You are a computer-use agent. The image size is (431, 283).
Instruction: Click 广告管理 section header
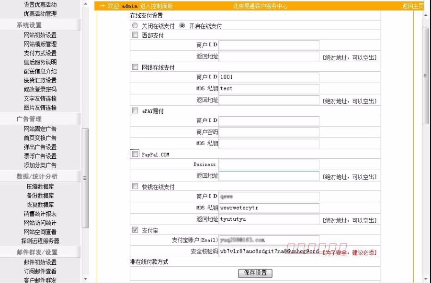(29, 119)
